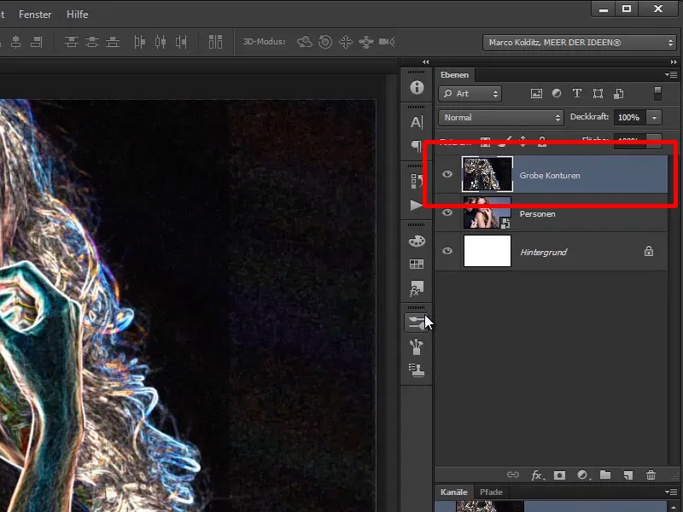
Task: Open the Fenster menu
Action: tap(35, 15)
